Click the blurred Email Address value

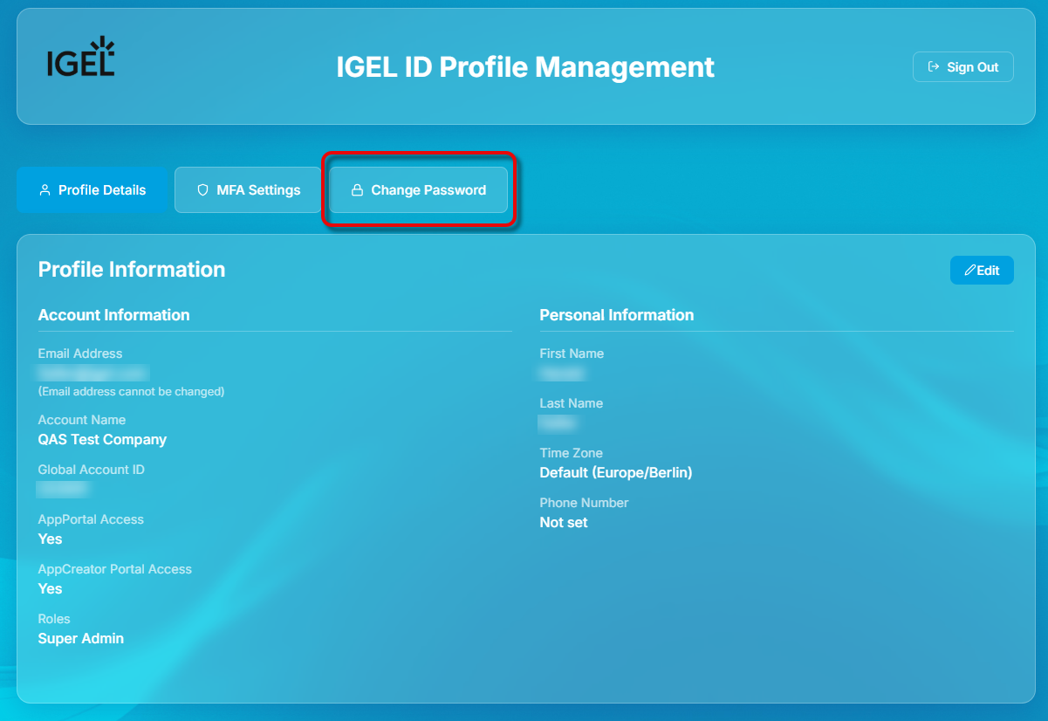(x=93, y=372)
